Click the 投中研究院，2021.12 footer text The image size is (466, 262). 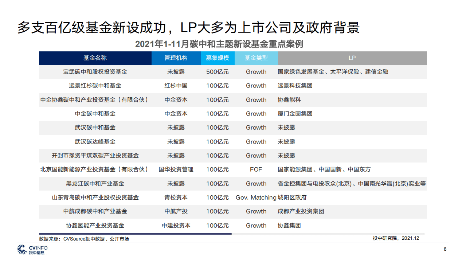(x=396, y=238)
